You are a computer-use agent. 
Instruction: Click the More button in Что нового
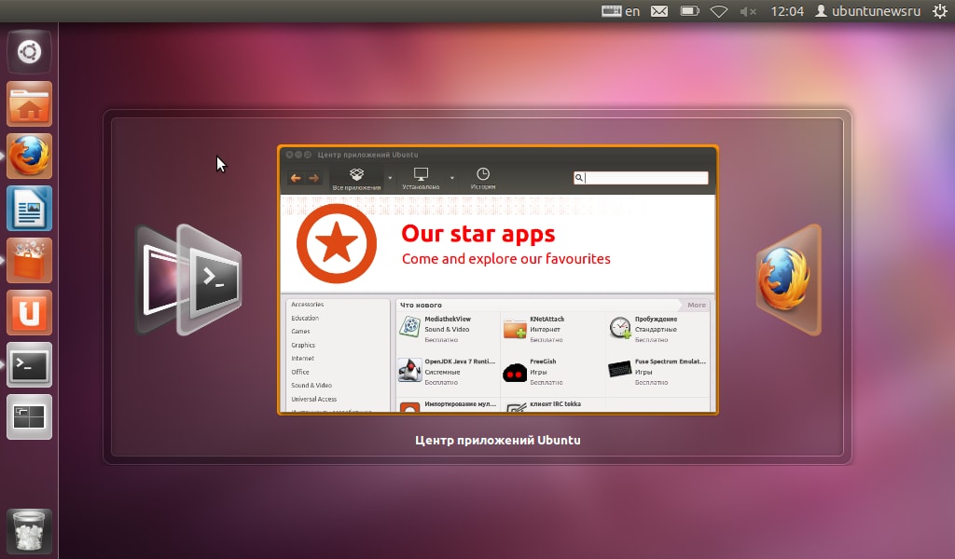(x=697, y=305)
